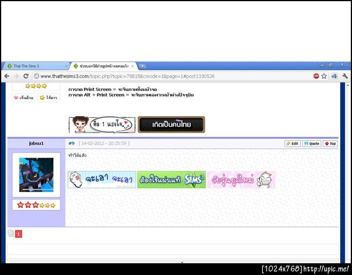Click the heart agree button
Screen dimensions: 352x275
tap(23, 97)
